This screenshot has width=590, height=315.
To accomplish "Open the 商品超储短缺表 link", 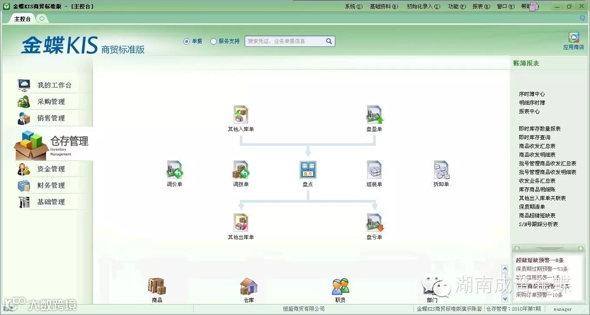I will pyautogui.click(x=537, y=216).
